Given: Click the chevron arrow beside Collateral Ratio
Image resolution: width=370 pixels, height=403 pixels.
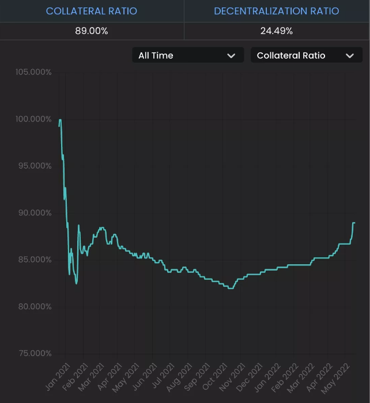Looking at the screenshot, I should [x=350, y=56].
